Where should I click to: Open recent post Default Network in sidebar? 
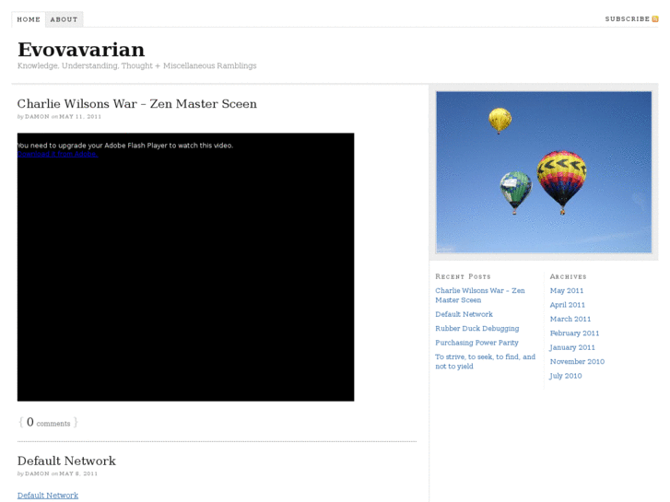464,314
